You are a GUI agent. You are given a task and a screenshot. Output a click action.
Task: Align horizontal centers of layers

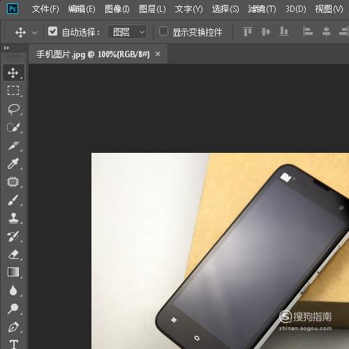click(x=326, y=31)
